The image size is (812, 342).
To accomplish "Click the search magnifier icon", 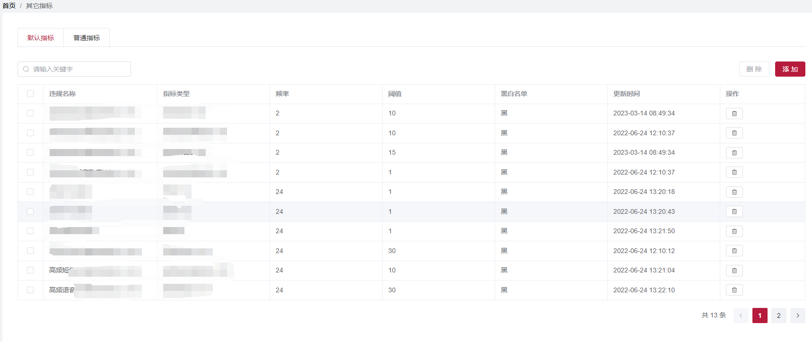I will click(x=26, y=69).
